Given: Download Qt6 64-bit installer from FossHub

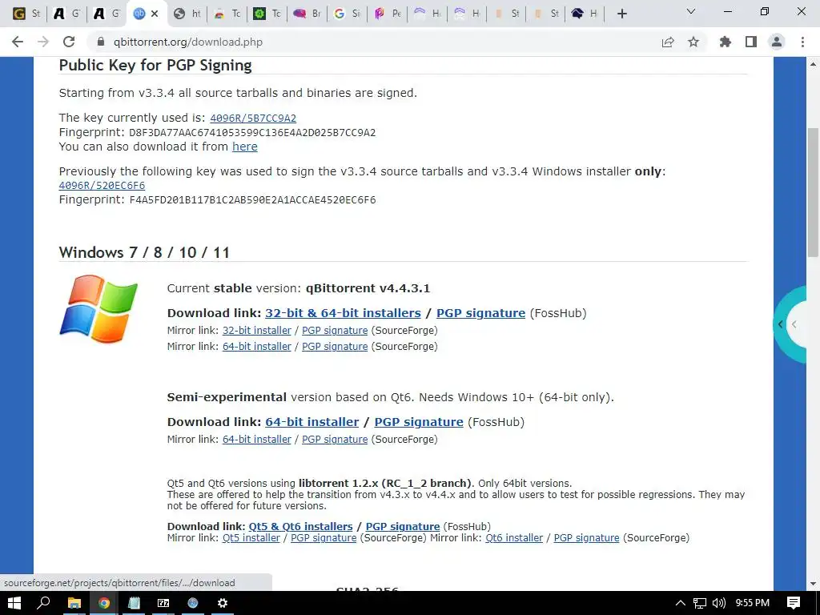Looking at the screenshot, I should [x=312, y=421].
